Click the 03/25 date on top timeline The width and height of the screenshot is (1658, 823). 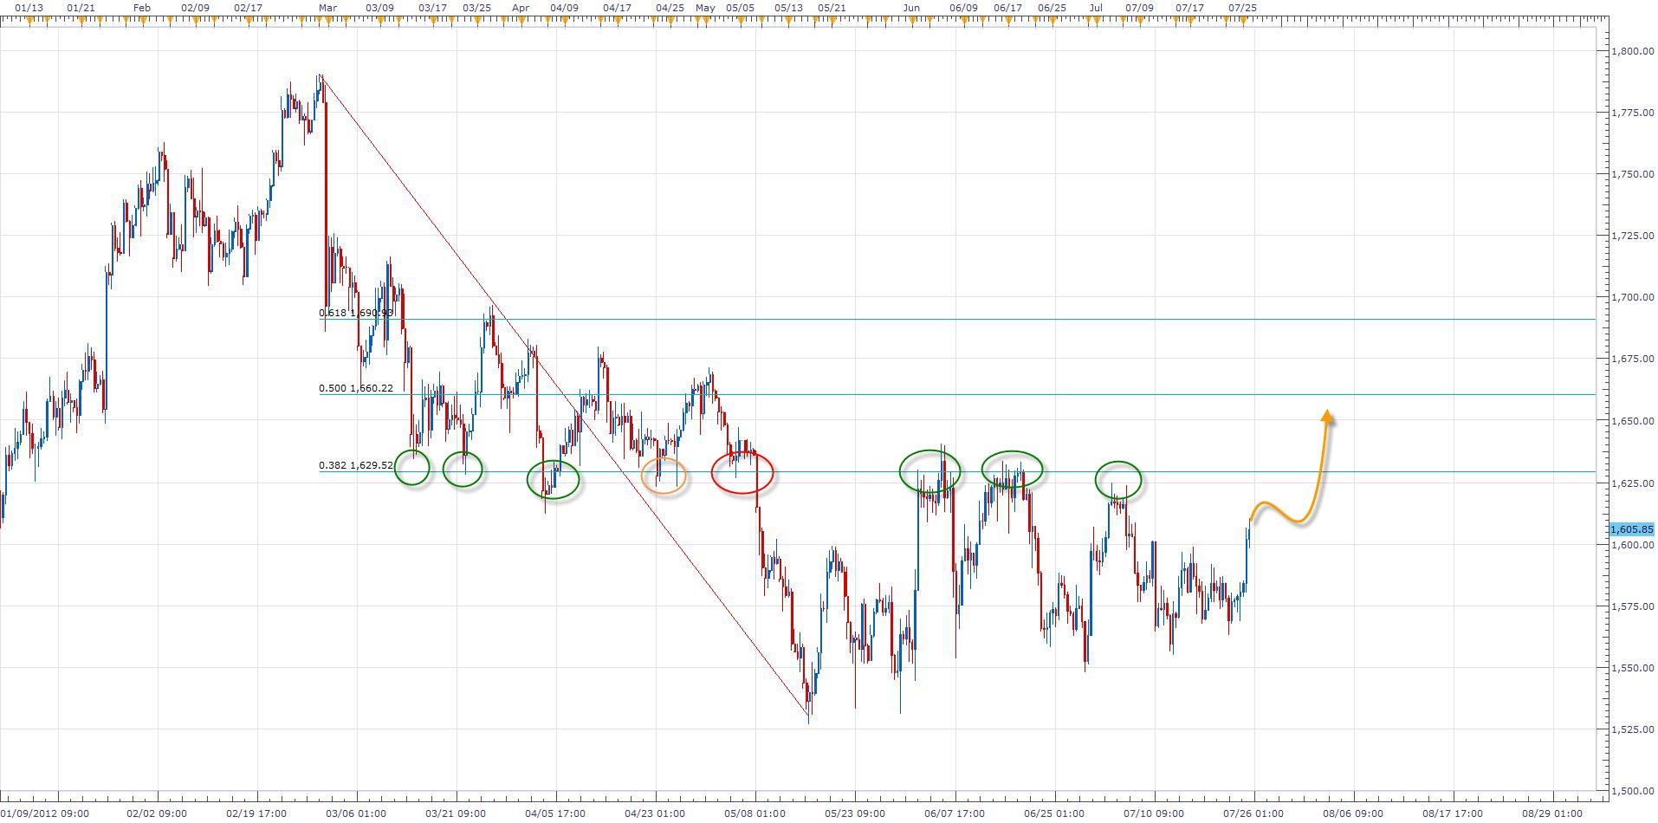pos(476,7)
